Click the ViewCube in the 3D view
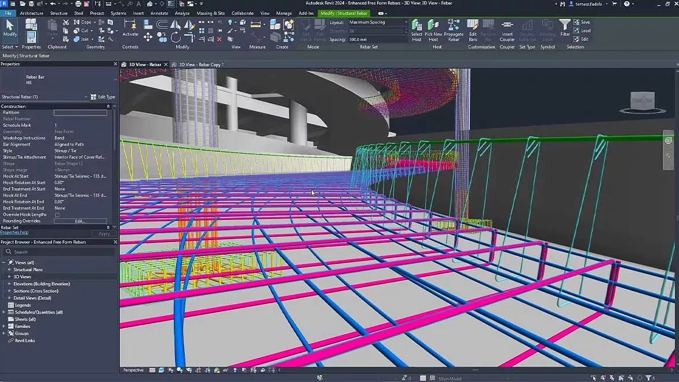 (642, 101)
